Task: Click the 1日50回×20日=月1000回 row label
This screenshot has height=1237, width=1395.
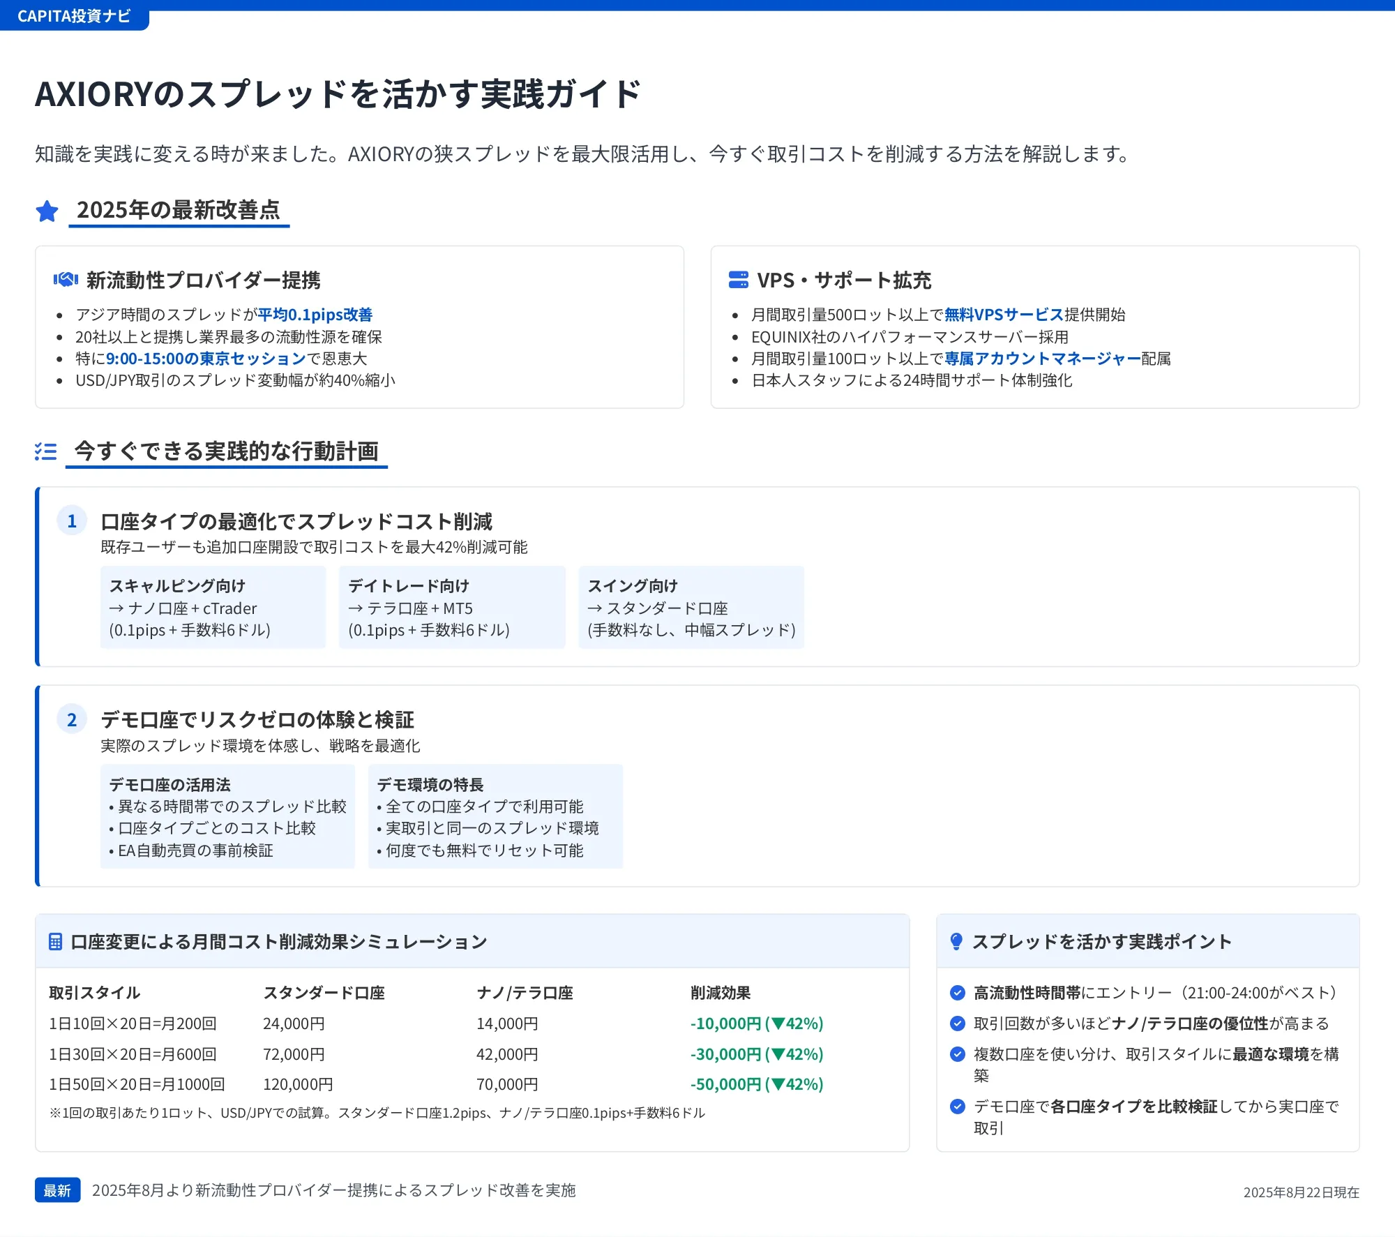Action: pyautogui.click(x=137, y=1084)
